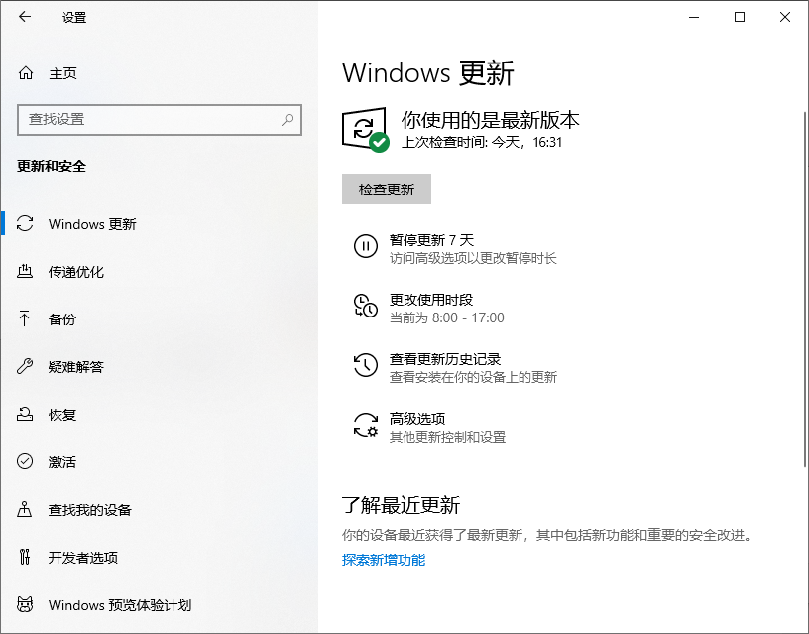Click the 检查更新 button
This screenshot has height=634, width=809.
[x=387, y=189]
